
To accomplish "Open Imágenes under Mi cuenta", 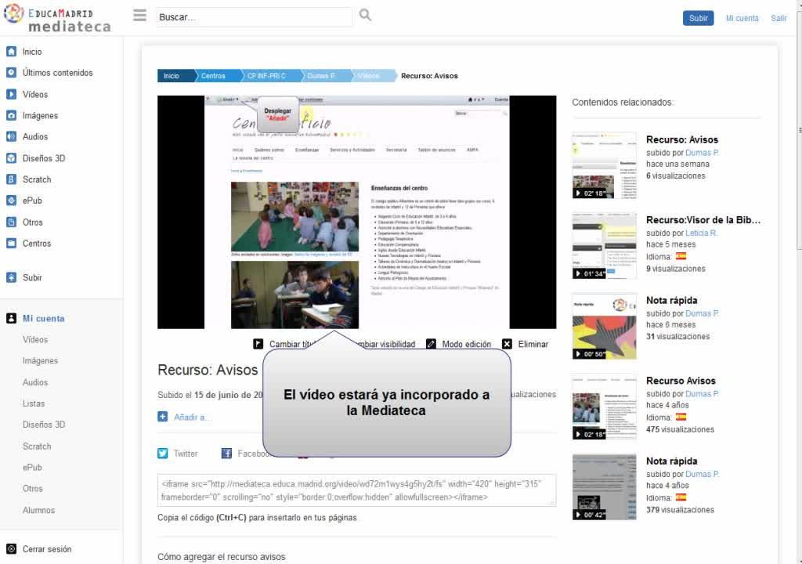I will pyautogui.click(x=41, y=361).
